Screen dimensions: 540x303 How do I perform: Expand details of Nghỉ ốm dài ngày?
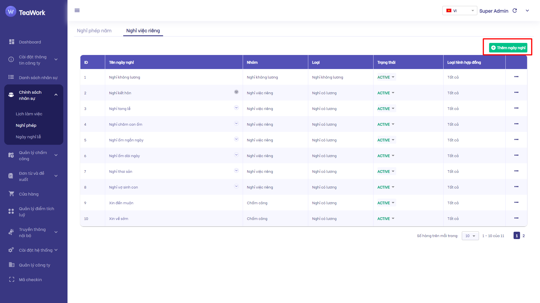point(236,155)
